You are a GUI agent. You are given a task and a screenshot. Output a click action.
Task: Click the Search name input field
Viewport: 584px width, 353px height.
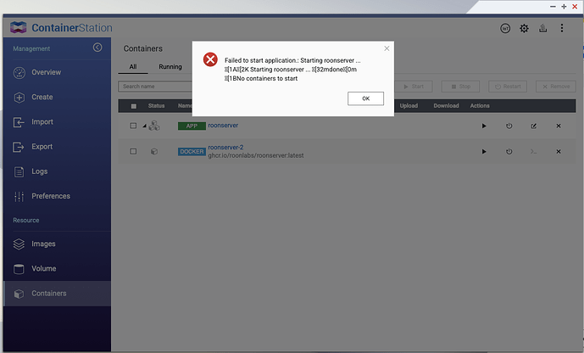tap(155, 86)
